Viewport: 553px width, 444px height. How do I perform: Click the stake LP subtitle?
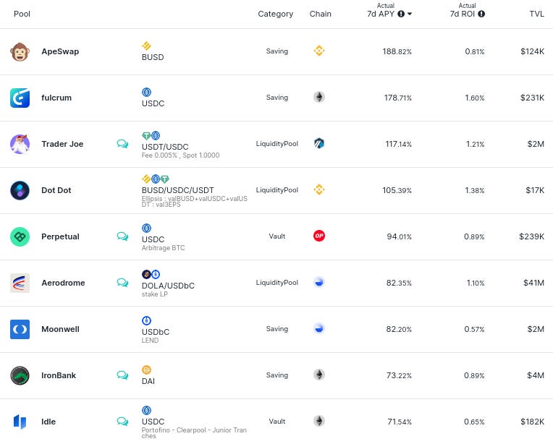[x=154, y=294]
